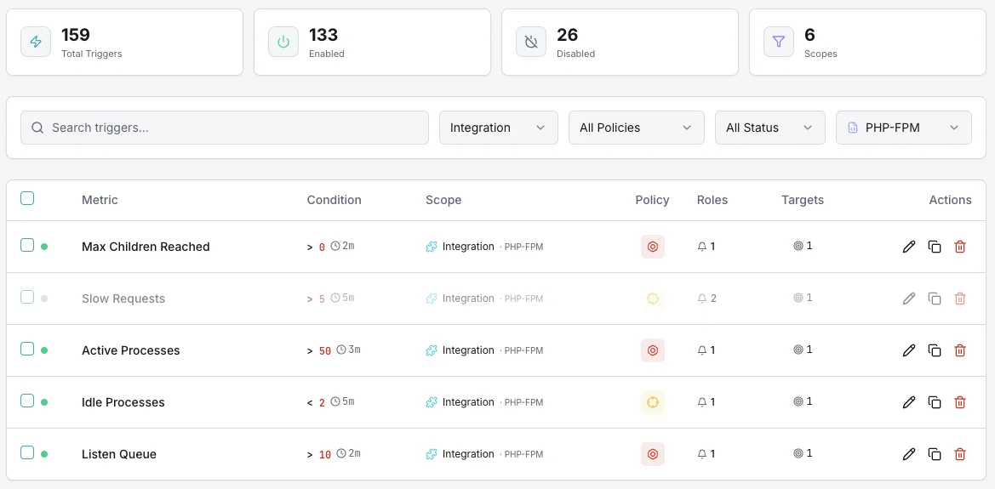Open the All Status dropdown
Image resolution: width=995 pixels, height=489 pixels.
pyautogui.click(x=770, y=128)
